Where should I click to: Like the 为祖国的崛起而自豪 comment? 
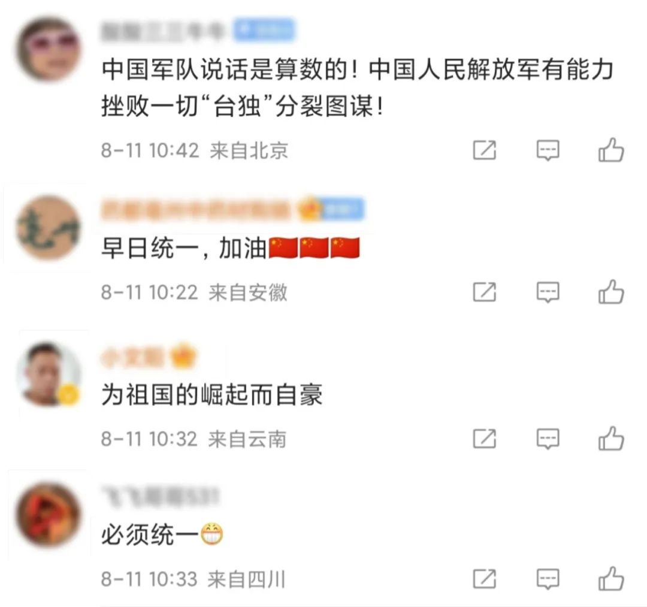click(x=611, y=438)
